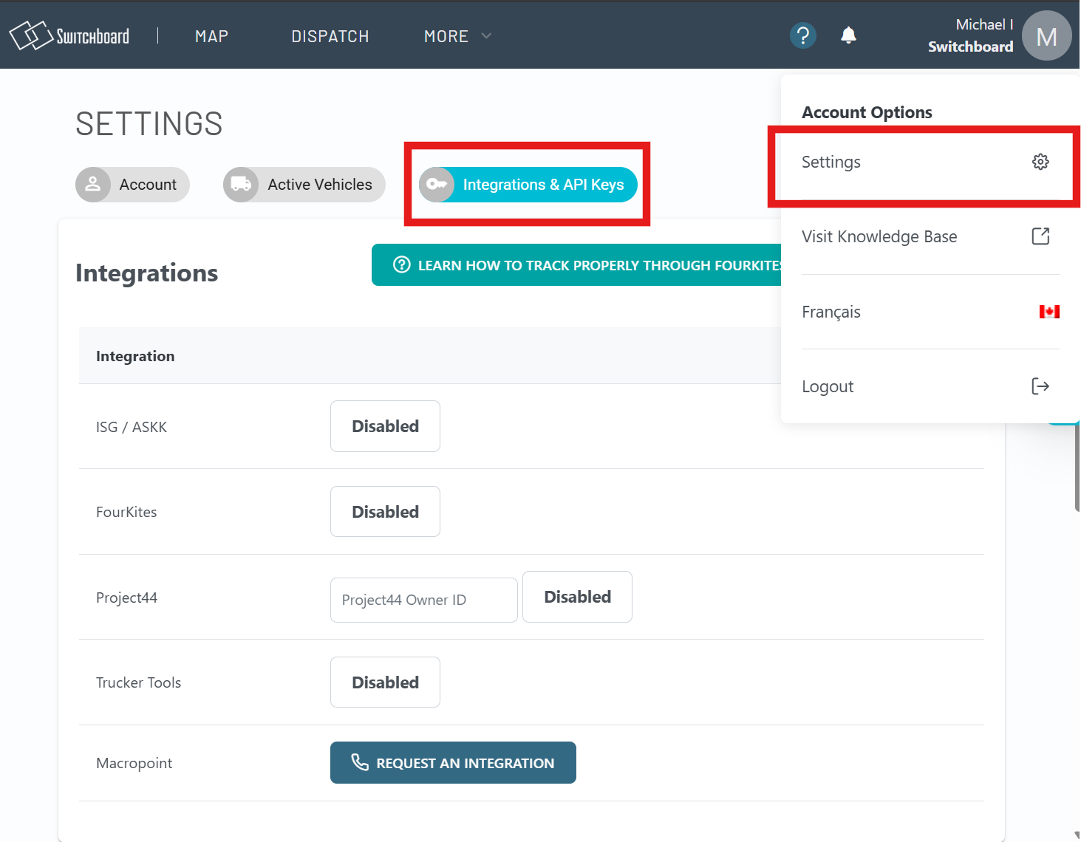This screenshot has width=1081, height=842.
Task: Click the profile avatar circle M
Action: tap(1046, 35)
